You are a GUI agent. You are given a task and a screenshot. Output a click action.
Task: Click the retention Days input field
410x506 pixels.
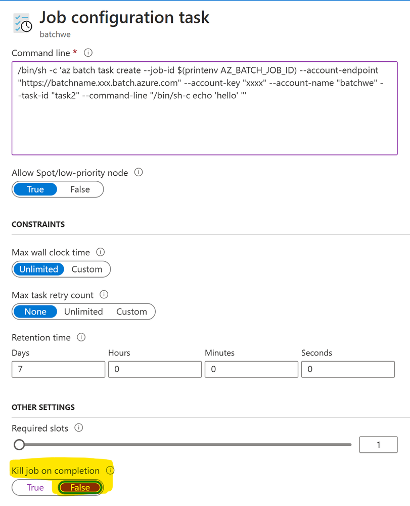pyautogui.click(x=58, y=369)
